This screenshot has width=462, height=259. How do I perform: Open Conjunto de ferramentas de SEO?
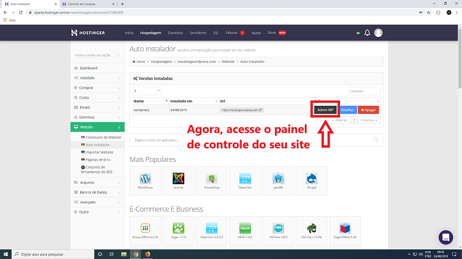[97, 170]
